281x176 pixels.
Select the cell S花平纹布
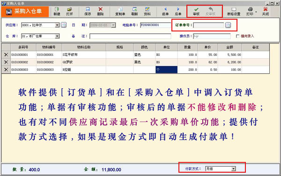(84, 54)
